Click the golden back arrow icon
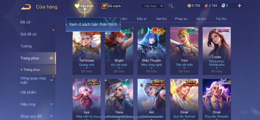The height and width of the screenshot is (120, 260). (x=26, y=7)
